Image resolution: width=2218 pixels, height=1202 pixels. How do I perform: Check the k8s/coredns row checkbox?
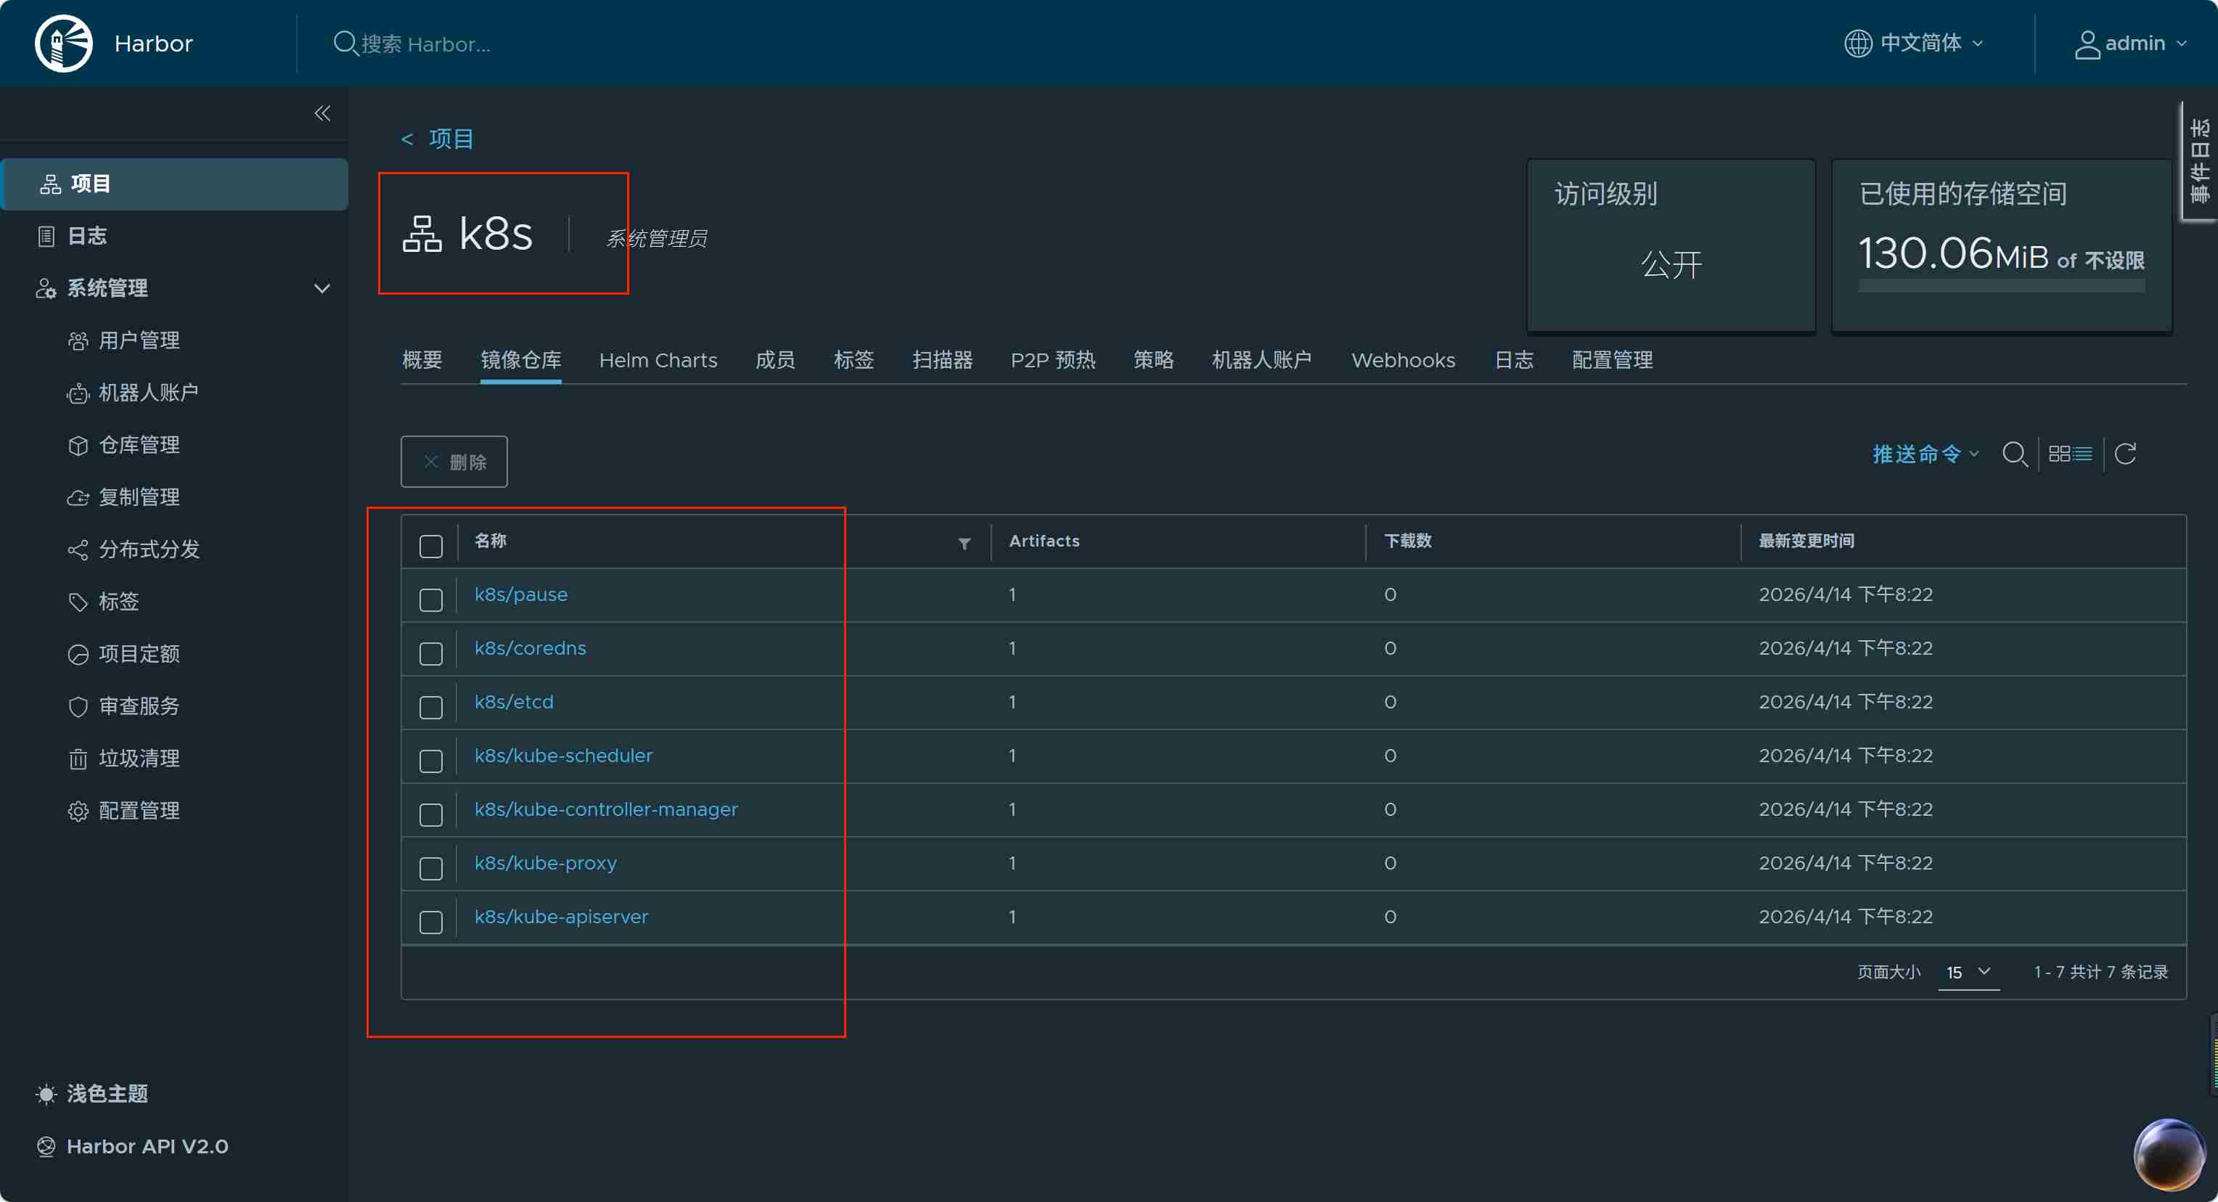pyautogui.click(x=430, y=653)
